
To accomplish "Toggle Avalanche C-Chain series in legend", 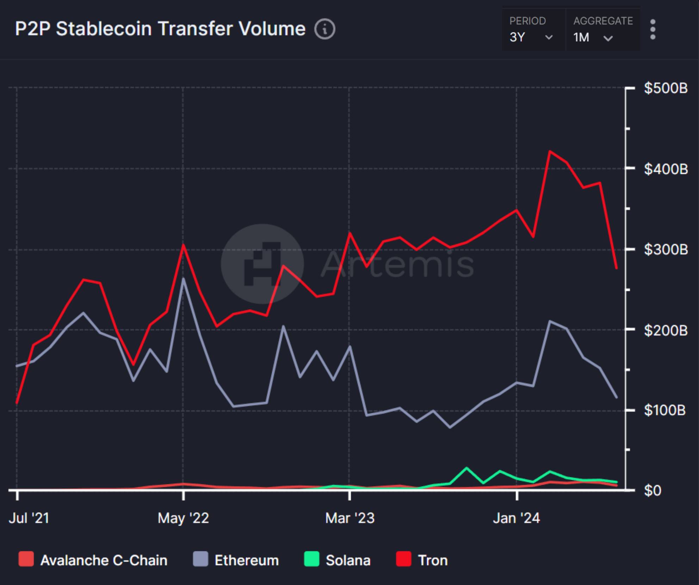I will coord(93,560).
